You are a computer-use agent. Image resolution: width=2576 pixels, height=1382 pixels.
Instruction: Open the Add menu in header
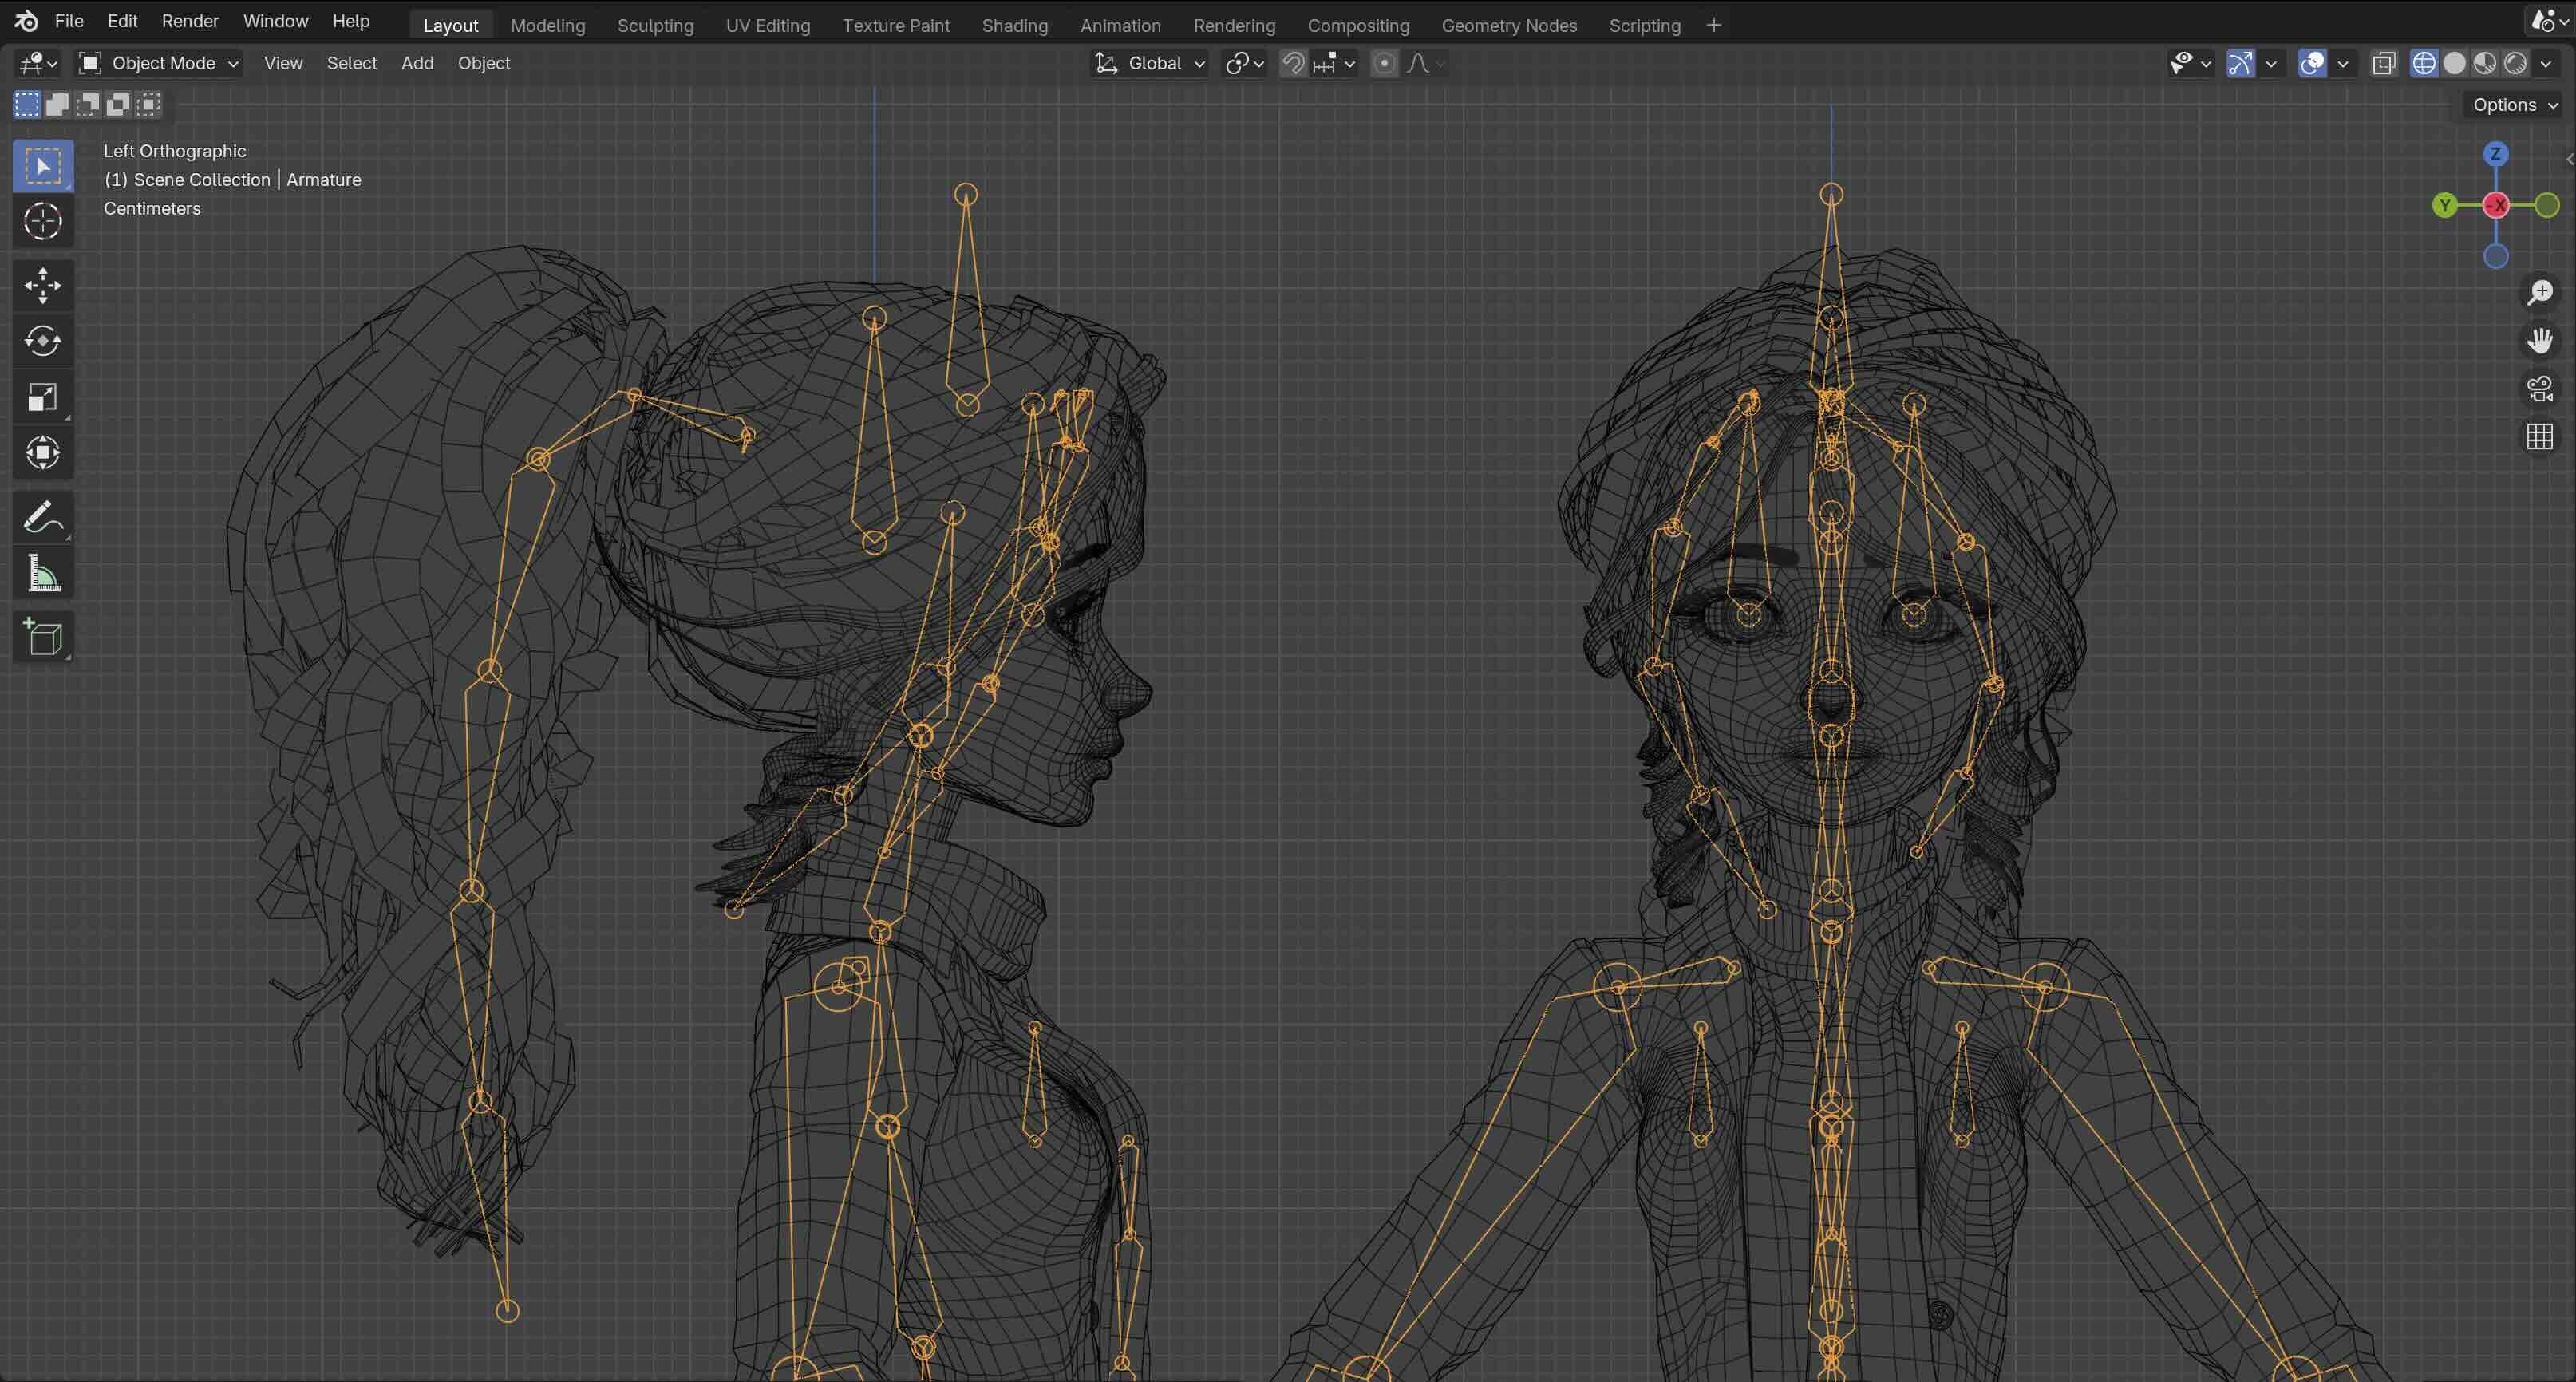pyautogui.click(x=417, y=64)
